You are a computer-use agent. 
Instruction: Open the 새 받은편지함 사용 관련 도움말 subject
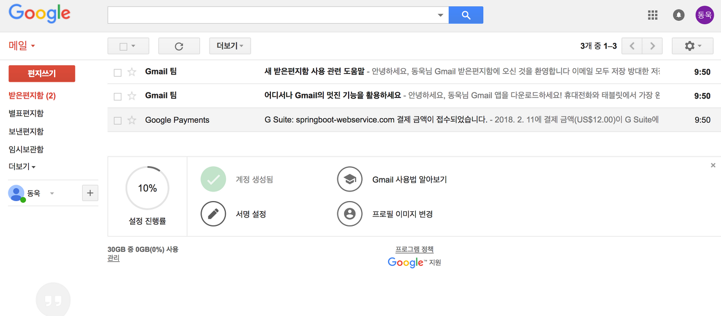[x=314, y=72]
